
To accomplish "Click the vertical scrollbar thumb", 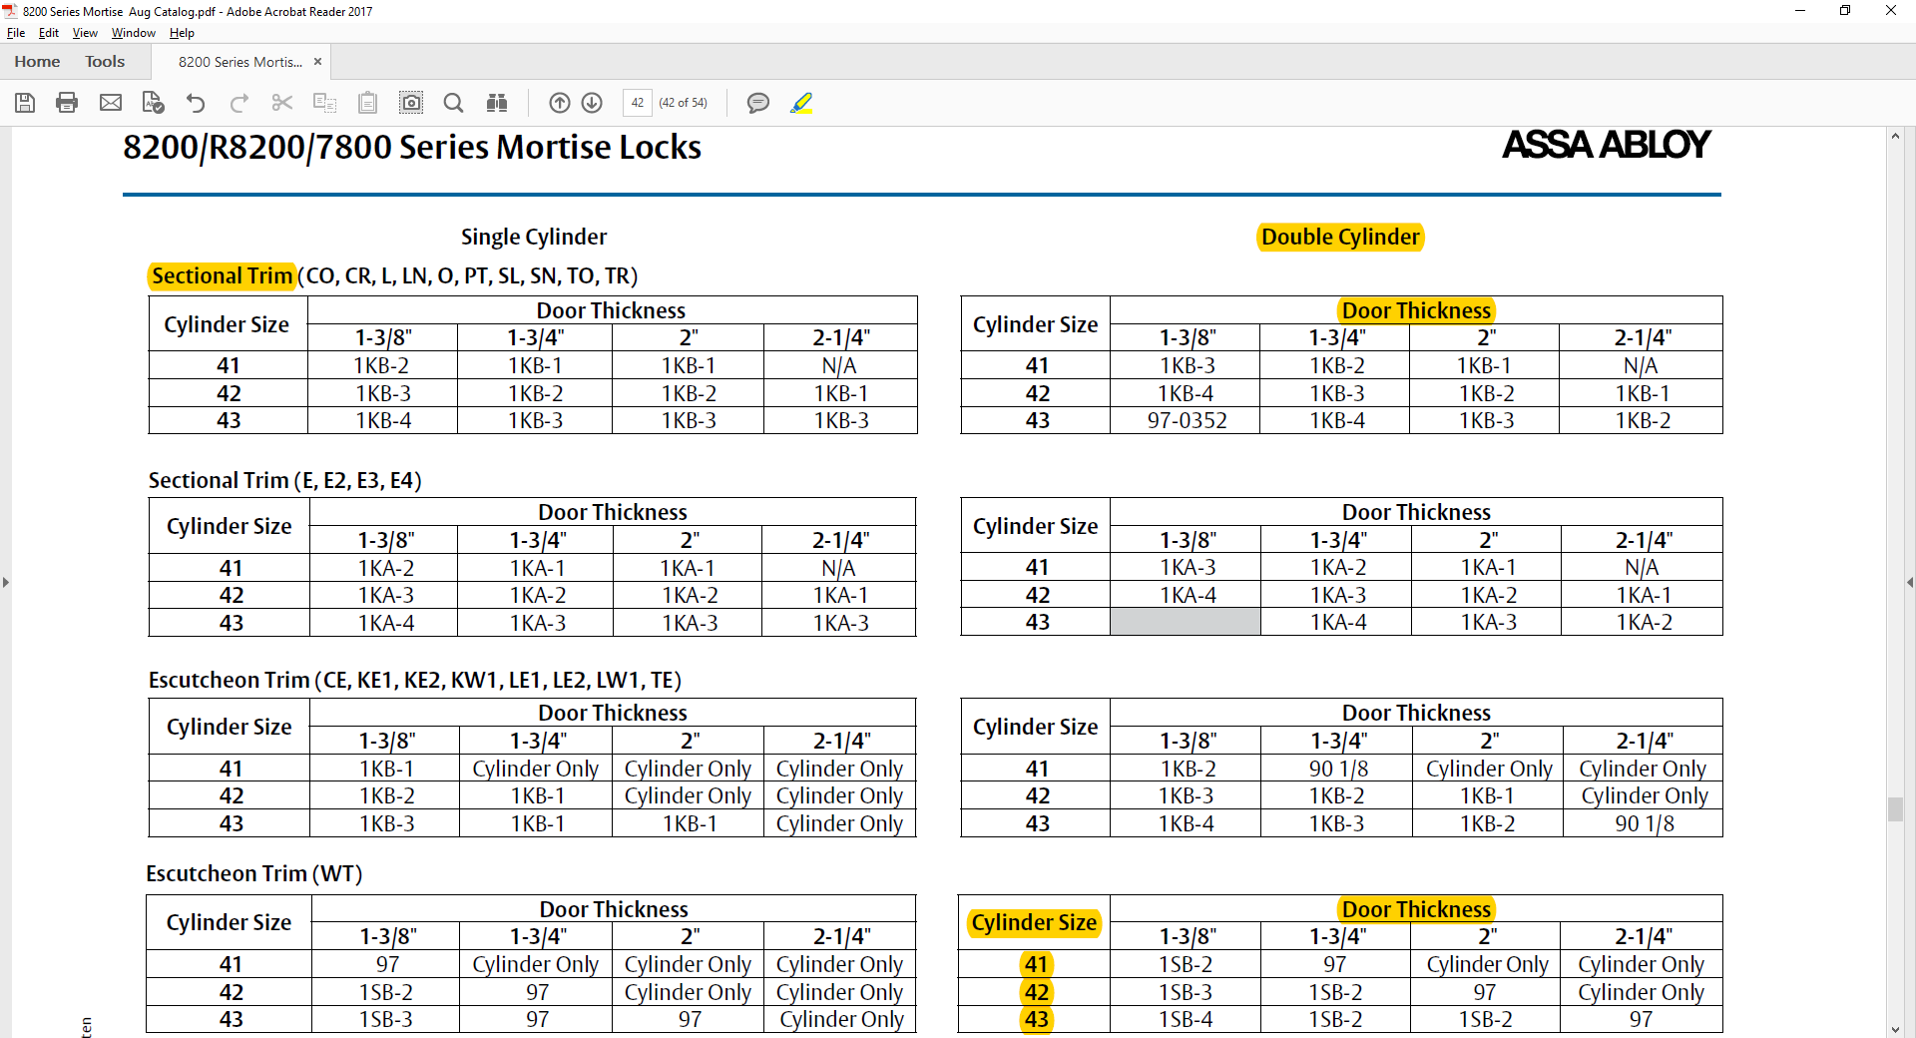I will (1895, 808).
